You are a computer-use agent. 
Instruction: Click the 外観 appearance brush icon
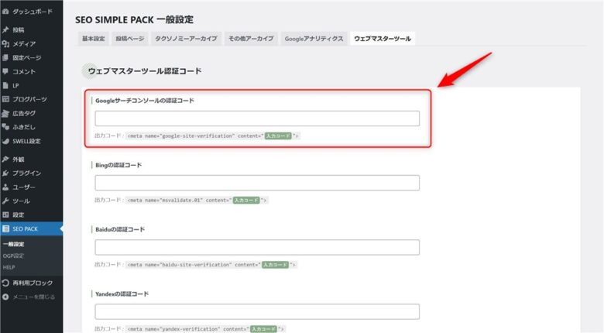[x=5, y=160]
